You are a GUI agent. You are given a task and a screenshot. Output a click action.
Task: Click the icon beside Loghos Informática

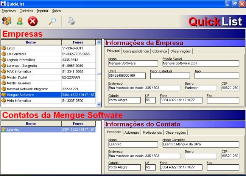click(x=4, y=60)
